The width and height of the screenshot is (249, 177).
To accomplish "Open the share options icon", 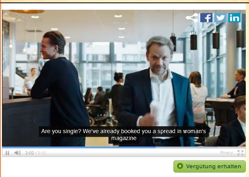I will point(192,17).
